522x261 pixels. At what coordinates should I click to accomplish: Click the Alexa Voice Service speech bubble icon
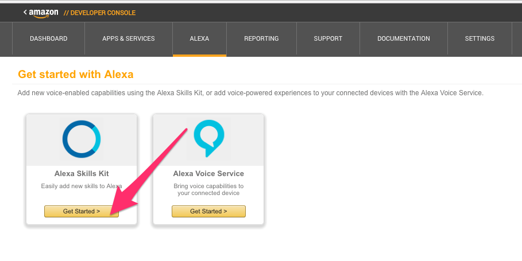(x=208, y=139)
